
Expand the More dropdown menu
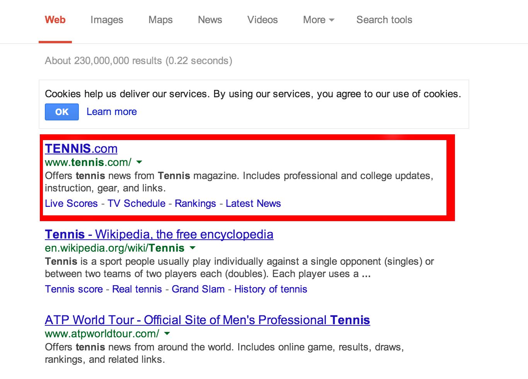[x=319, y=20]
